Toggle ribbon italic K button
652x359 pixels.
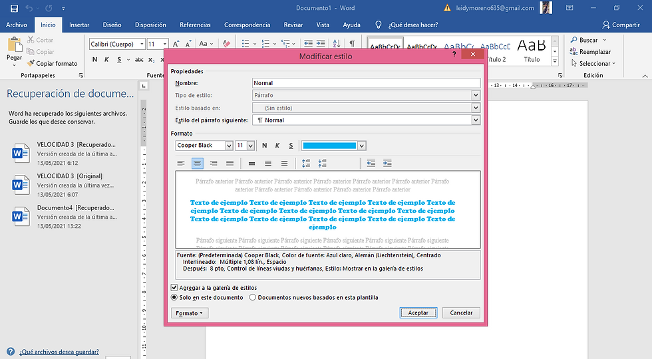(x=106, y=60)
